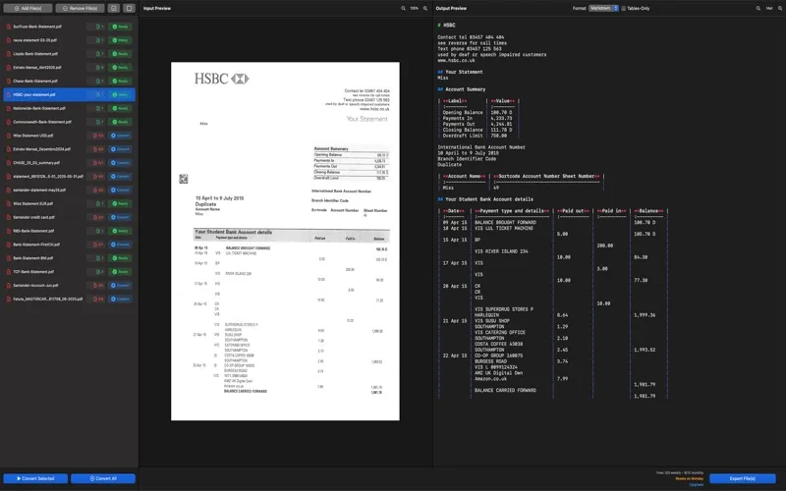Click Ready badge for Nationwide-Bank-Statement.pdf
The width and height of the screenshot is (786, 491).
click(120, 108)
